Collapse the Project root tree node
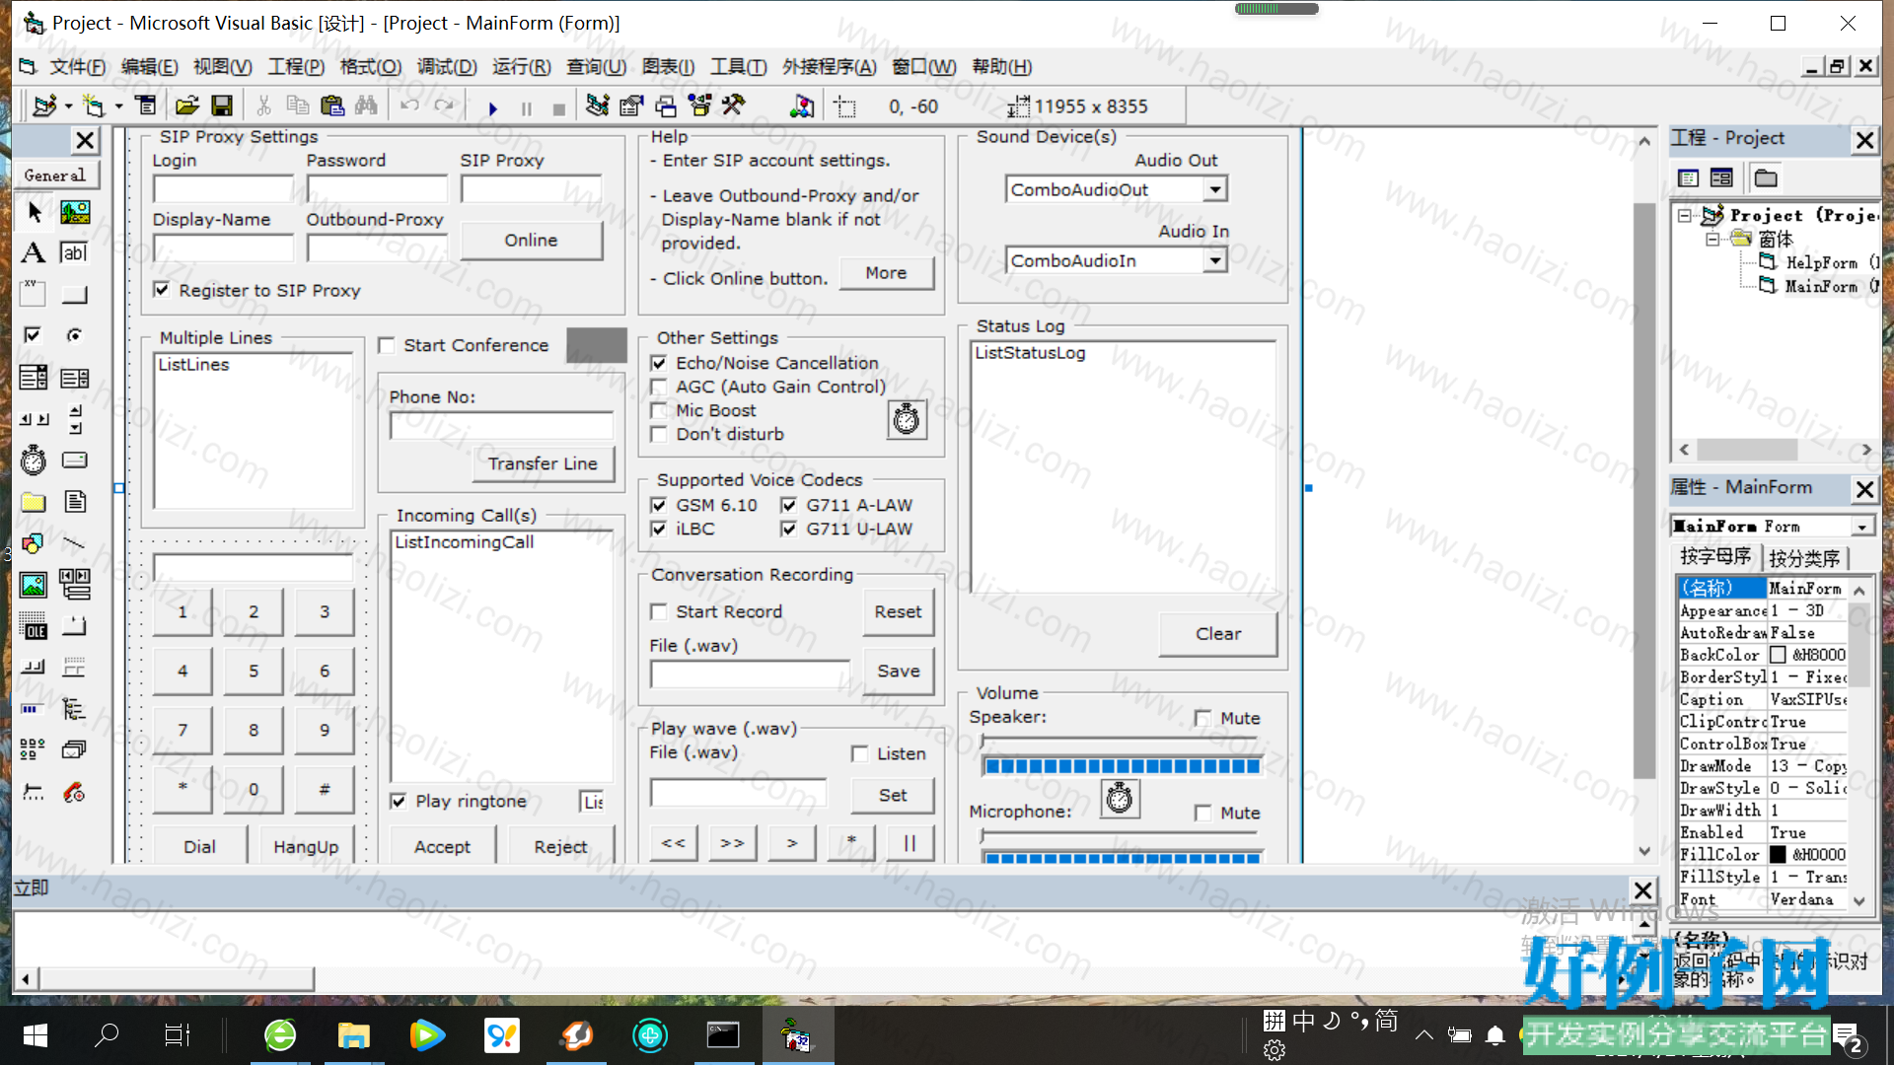Viewport: 1894px width, 1065px height. [1685, 215]
